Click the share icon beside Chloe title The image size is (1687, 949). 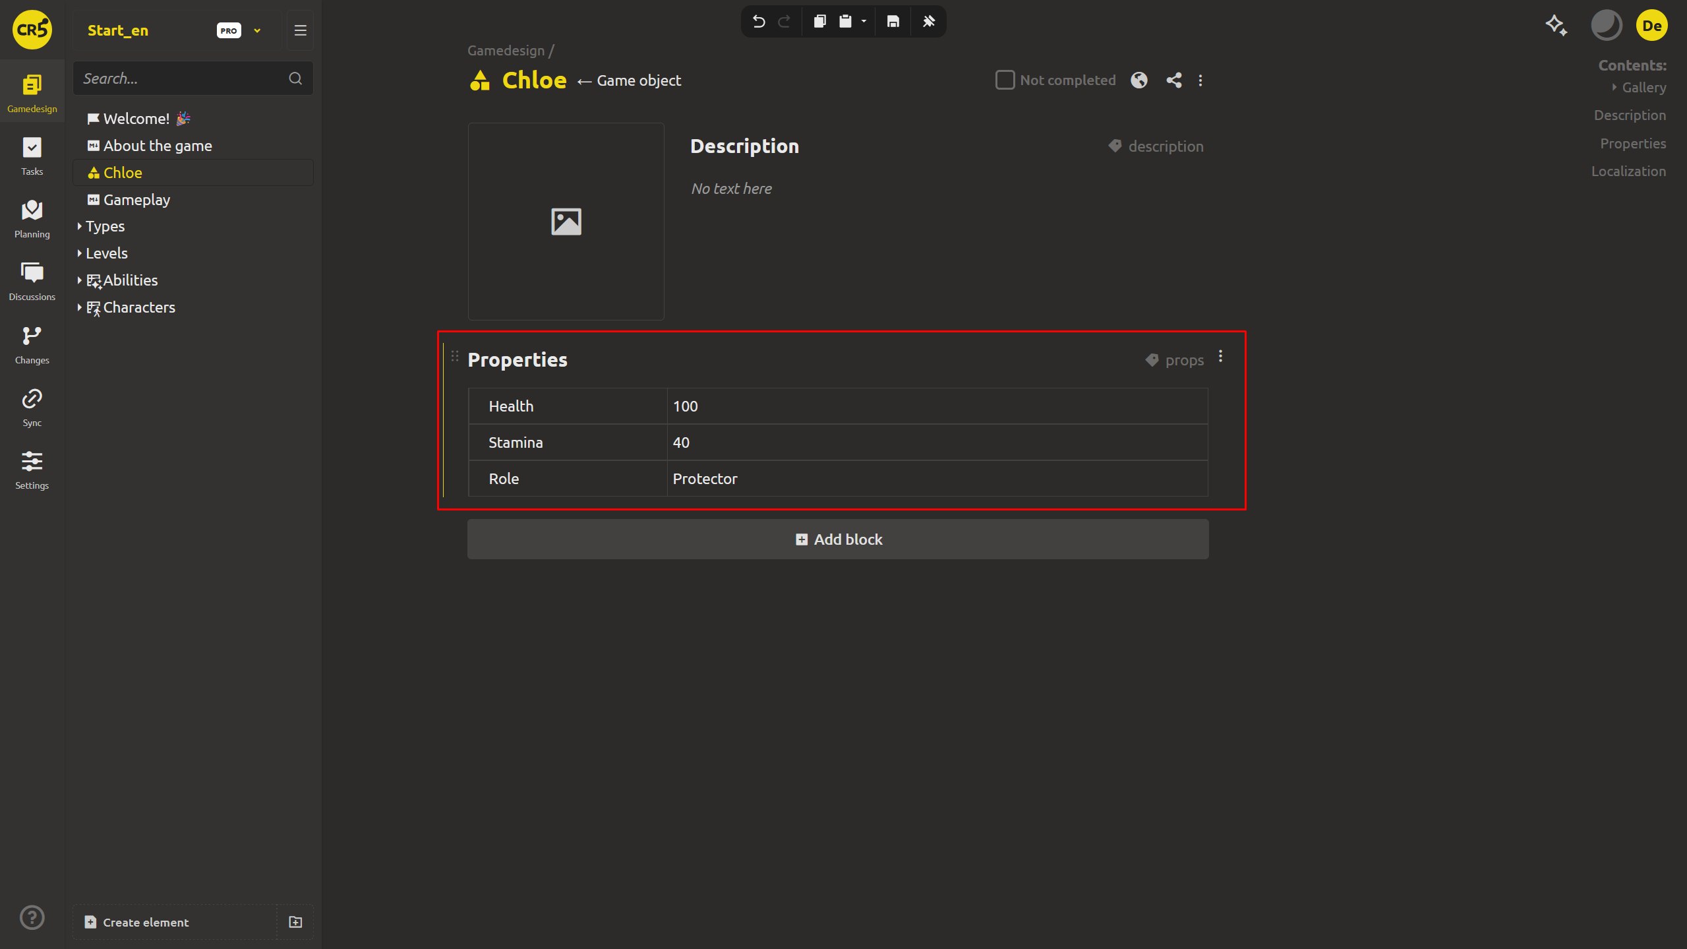[1173, 80]
